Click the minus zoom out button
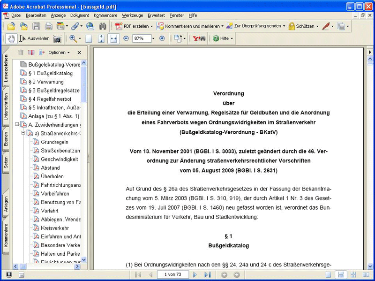 126,38
